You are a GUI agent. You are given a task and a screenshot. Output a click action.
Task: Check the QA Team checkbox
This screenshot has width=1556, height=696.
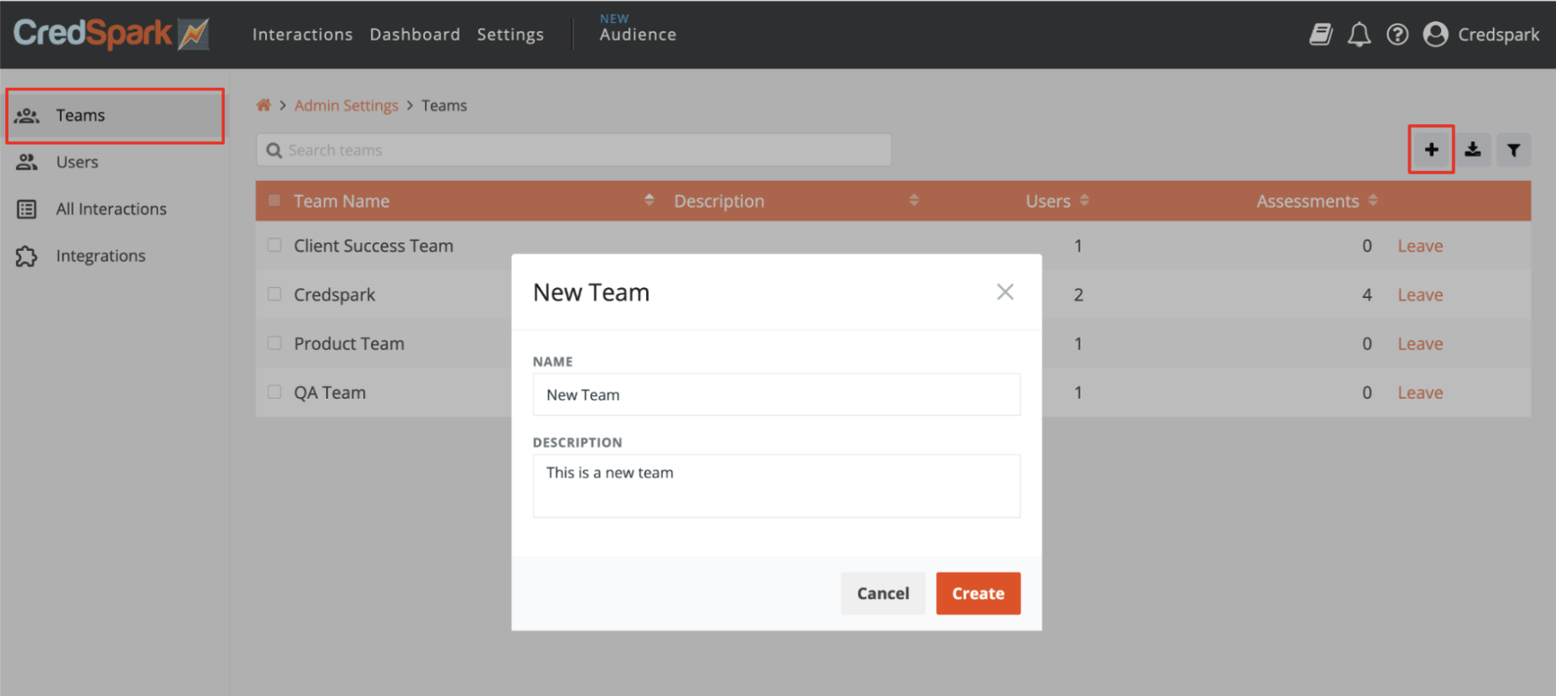tap(275, 392)
